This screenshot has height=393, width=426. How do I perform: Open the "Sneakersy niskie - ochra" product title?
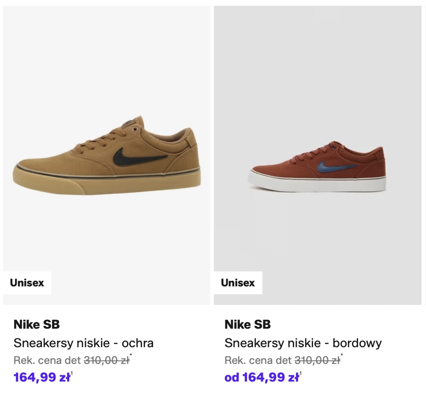pyautogui.click(x=83, y=343)
